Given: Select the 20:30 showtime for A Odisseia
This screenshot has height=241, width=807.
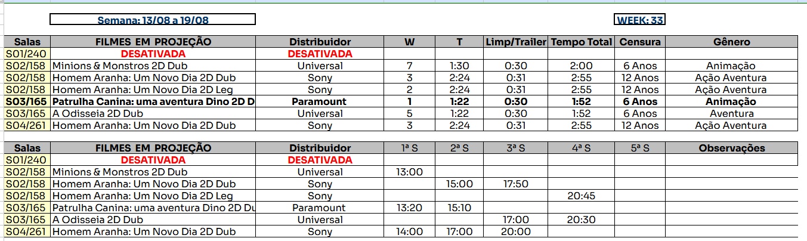Looking at the screenshot, I should [582, 220].
